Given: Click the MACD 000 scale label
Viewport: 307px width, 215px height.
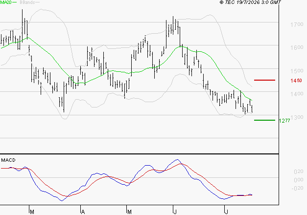Looking at the screenshot, I should 299,180.
